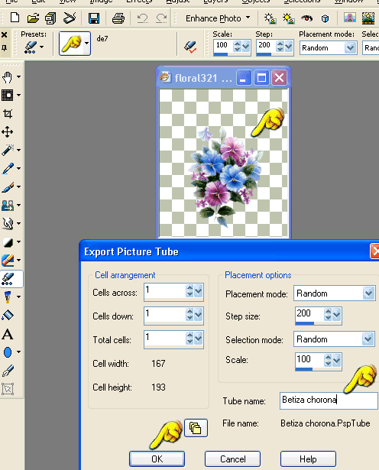The image size is (379, 470).
Task: Select the Selection tool
Action: click(x=8, y=96)
